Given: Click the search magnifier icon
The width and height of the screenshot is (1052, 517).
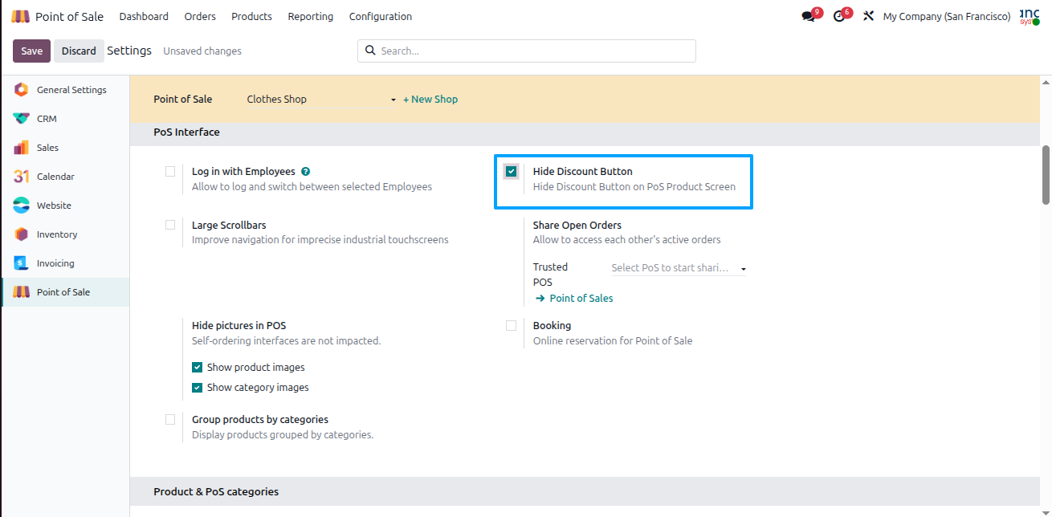Looking at the screenshot, I should coord(370,51).
